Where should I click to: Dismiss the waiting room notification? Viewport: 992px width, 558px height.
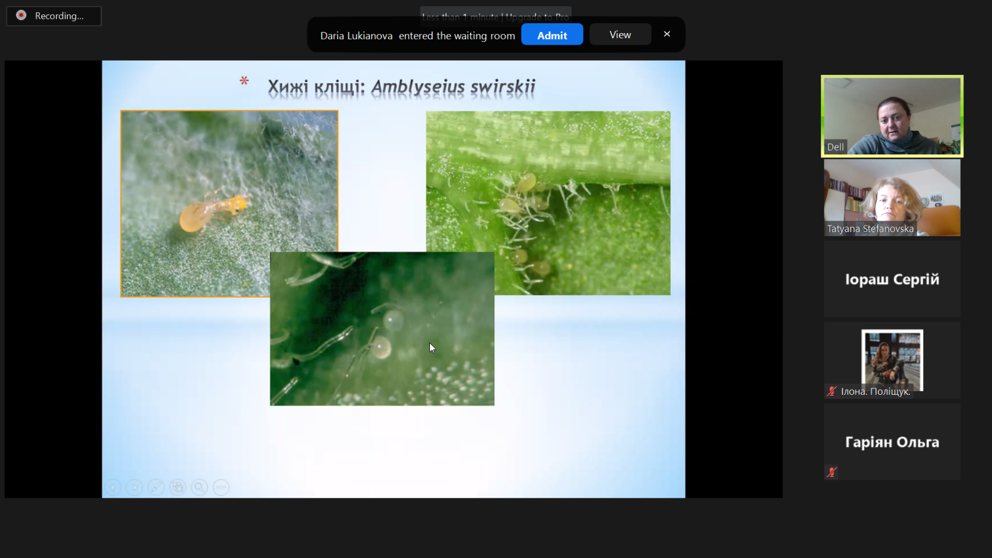click(667, 34)
